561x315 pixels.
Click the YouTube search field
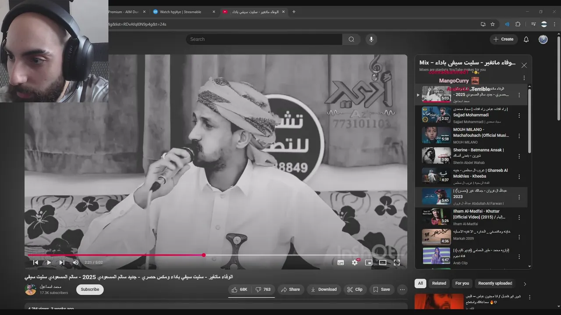264,39
